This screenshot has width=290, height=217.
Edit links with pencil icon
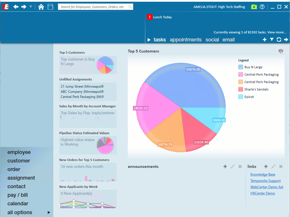(x=273, y=166)
